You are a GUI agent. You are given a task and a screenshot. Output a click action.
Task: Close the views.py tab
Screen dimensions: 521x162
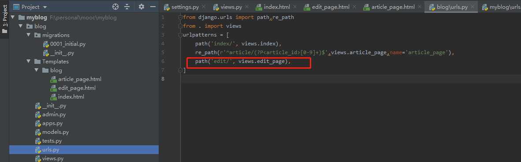[246, 7]
